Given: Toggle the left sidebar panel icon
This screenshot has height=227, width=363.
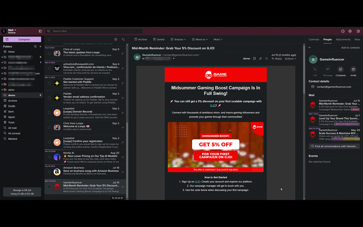Looking at the screenshot, I should coord(40,31).
